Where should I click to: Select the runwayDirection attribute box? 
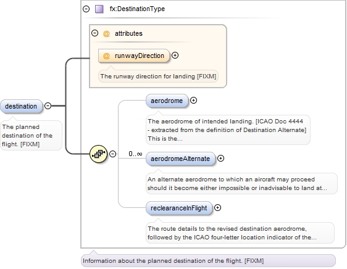[x=134, y=56]
